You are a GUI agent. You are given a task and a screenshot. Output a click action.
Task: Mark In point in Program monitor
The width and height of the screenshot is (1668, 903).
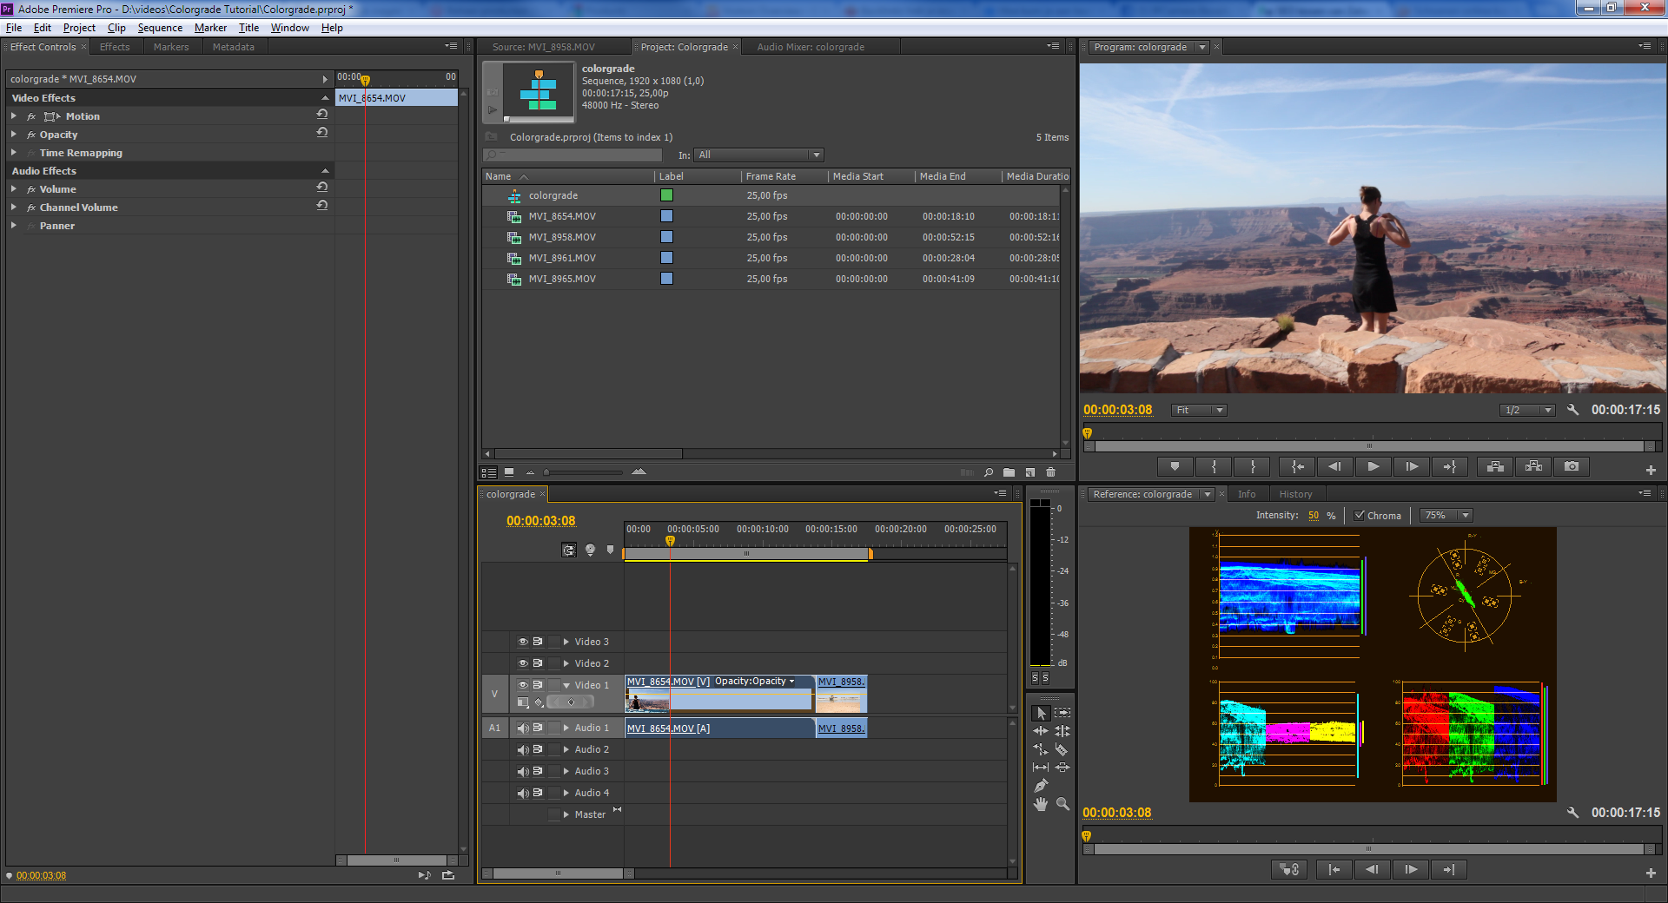pos(1214,466)
